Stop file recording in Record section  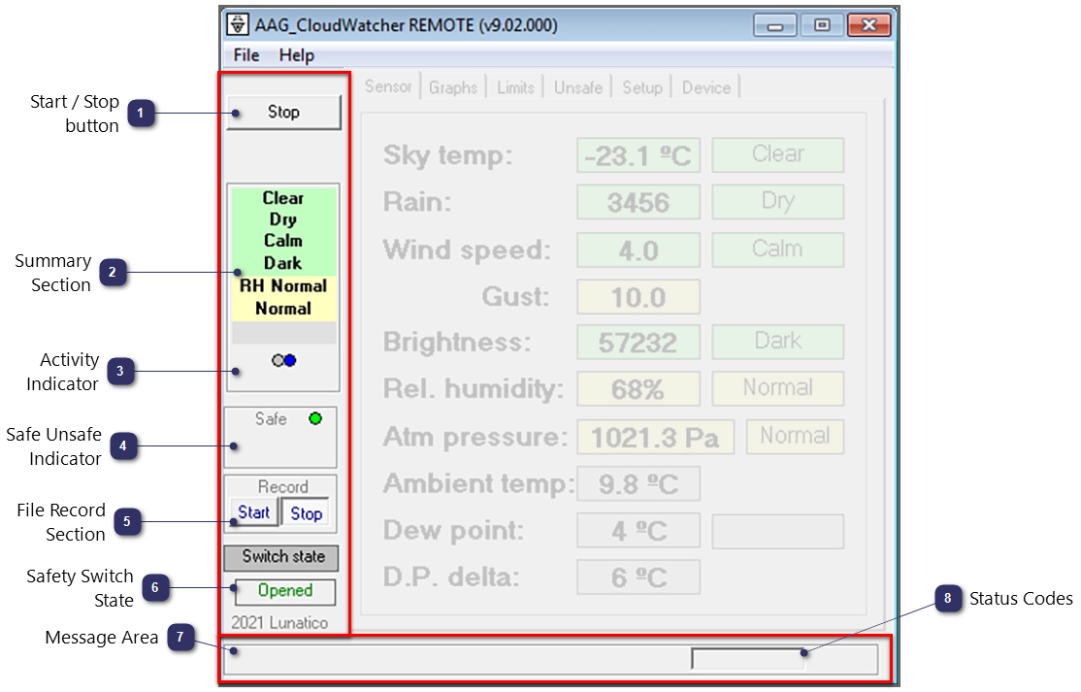306,512
